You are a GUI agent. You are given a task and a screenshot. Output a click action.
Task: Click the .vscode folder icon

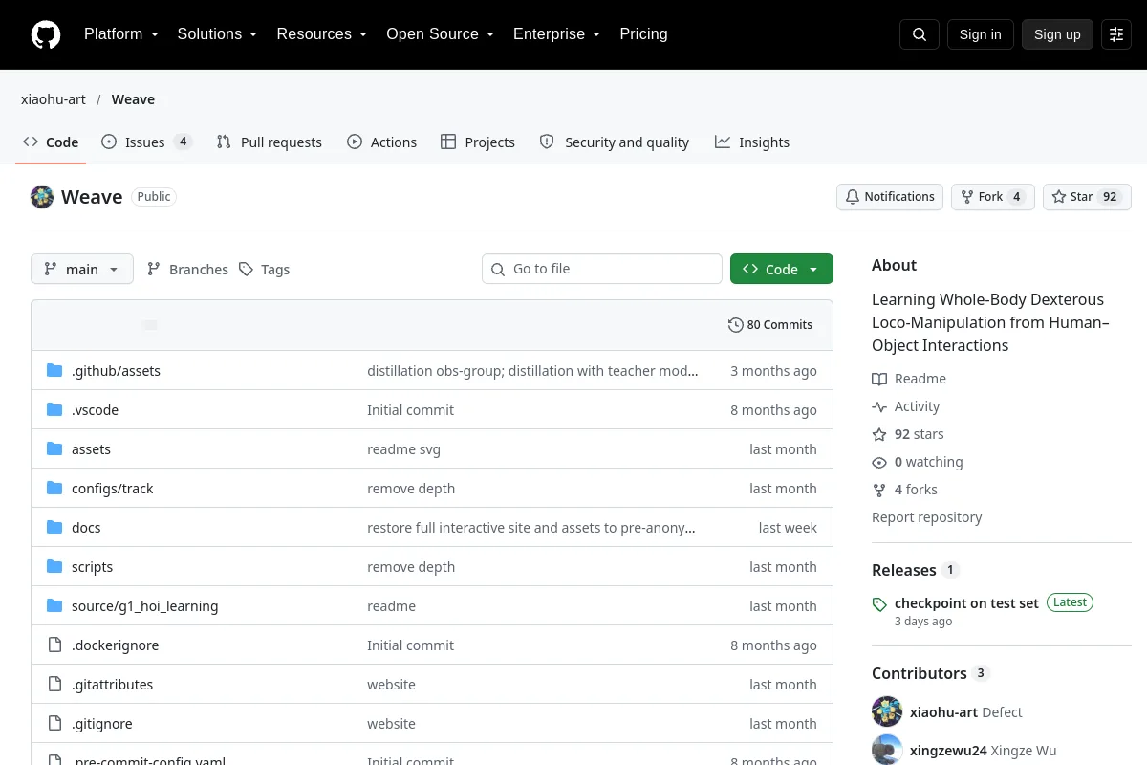[54, 410]
